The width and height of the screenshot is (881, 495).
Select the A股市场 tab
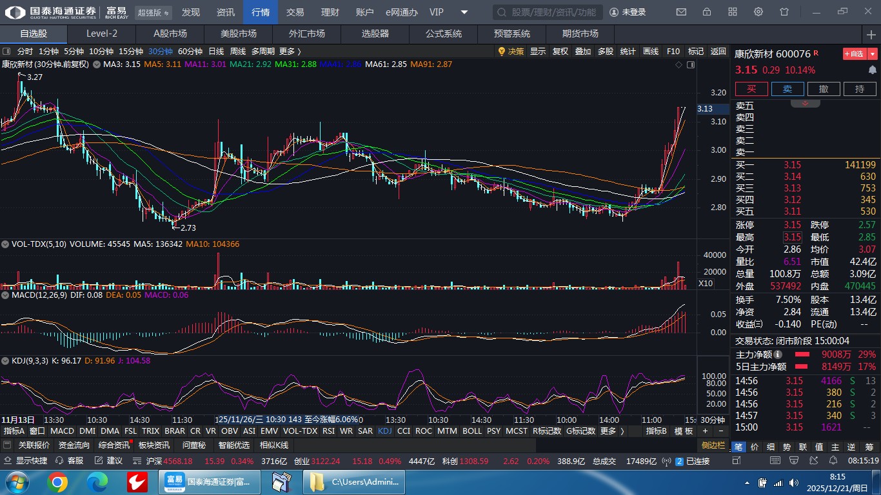point(170,34)
